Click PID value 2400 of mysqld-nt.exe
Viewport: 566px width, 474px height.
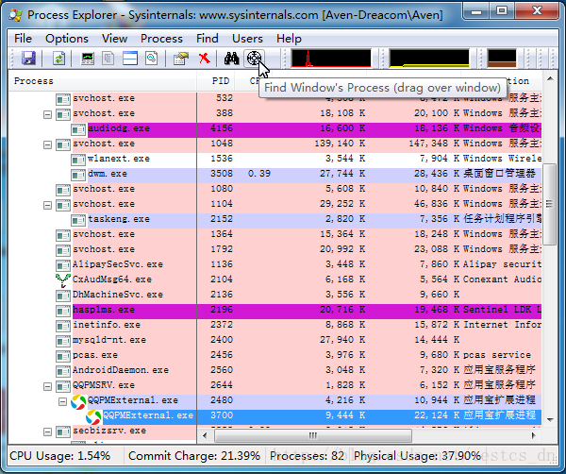[222, 340]
